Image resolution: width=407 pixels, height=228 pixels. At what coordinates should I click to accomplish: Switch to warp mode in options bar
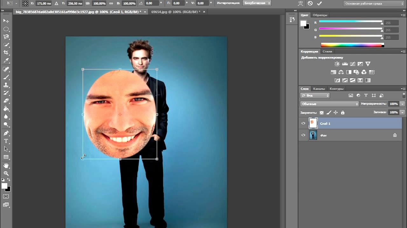pos(300,3)
